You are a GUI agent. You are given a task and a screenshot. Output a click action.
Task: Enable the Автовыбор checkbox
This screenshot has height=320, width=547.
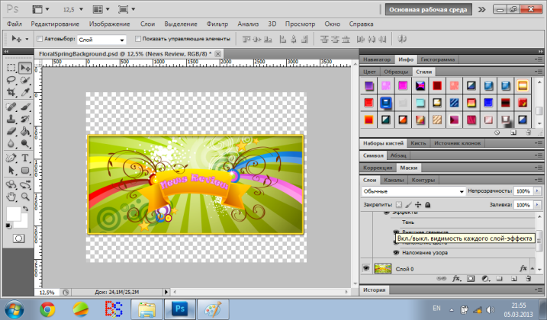pos(40,39)
